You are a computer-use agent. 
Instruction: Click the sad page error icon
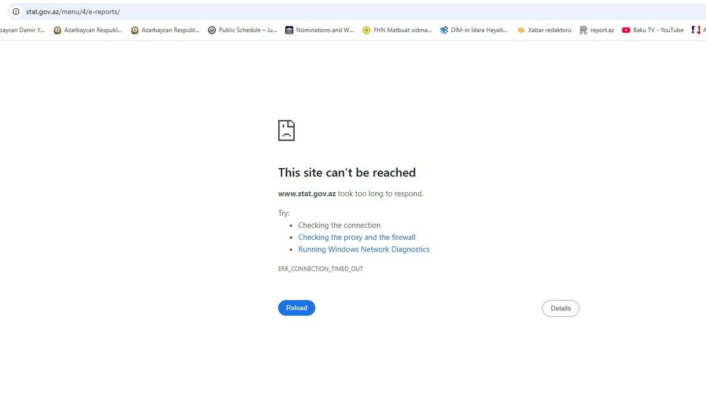pos(287,130)
